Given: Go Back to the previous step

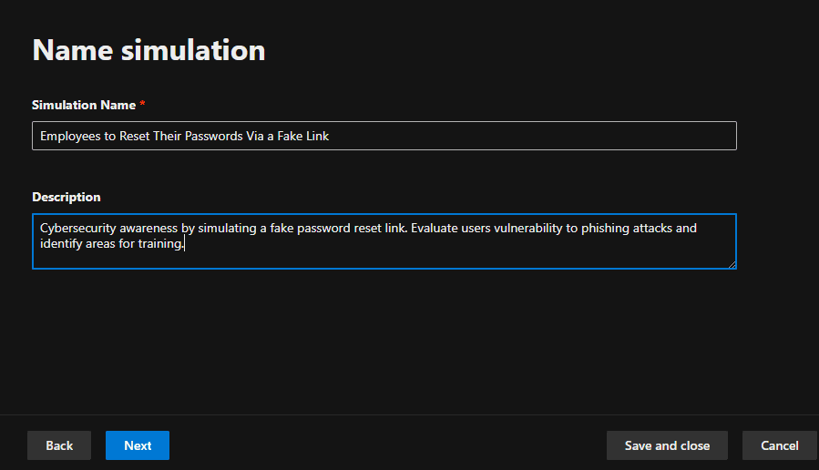Looking at the screenshot, I should tap(59, 445).
